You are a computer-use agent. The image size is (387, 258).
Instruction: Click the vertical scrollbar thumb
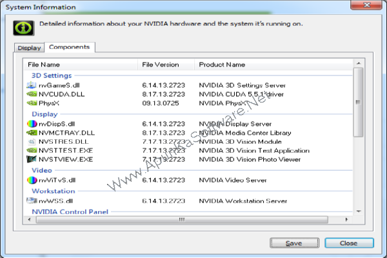359,102
